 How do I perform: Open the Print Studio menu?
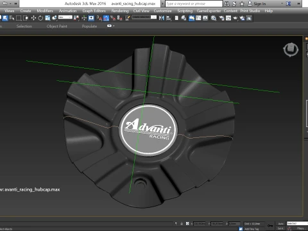(250, 11)
